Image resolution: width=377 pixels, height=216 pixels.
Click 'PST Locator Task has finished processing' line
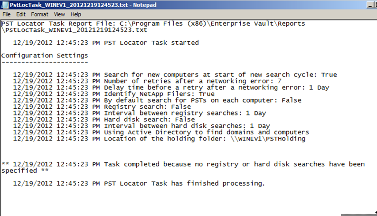click(139, 184)
